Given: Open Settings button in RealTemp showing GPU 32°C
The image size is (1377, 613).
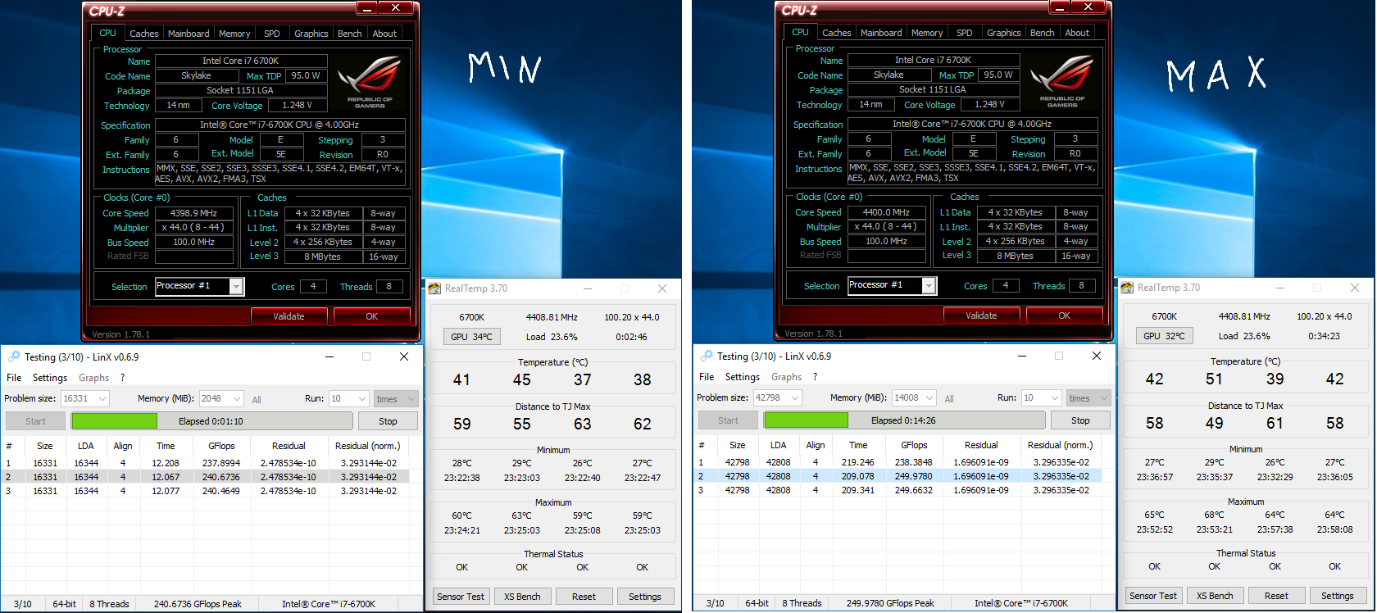Looking at the screenshot, I should pyautogui.click(x=1338, y=596).
